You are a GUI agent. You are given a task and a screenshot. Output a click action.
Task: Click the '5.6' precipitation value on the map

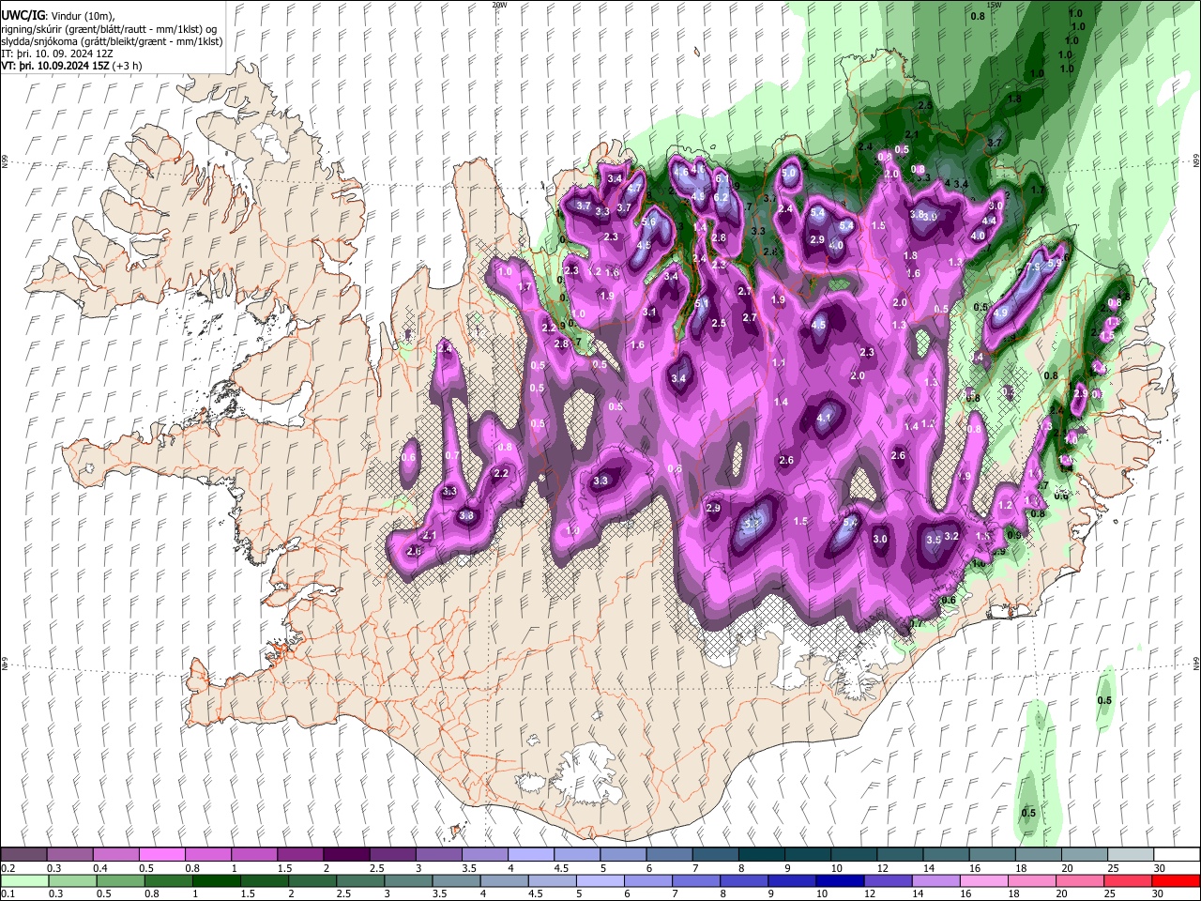[x=649, y=221]
